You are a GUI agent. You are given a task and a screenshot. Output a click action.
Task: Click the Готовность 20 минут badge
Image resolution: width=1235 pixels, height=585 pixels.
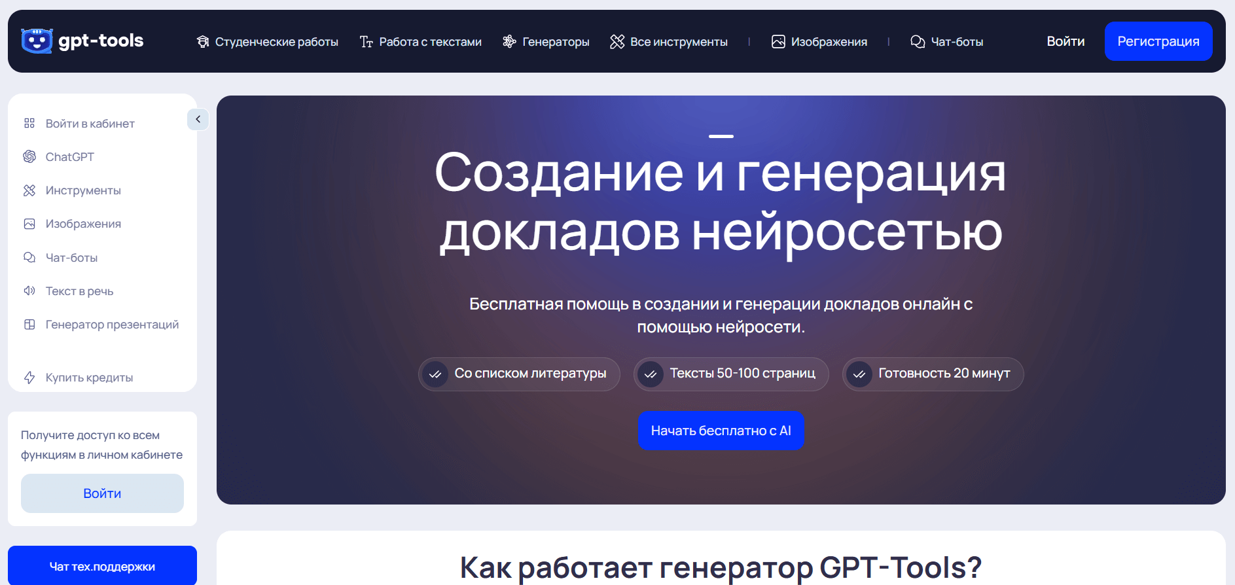(933, 374)
